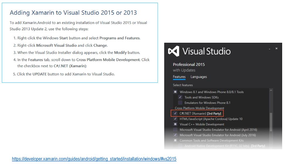Toggle Common Tools and Software Development Kits

click(175, 140)
